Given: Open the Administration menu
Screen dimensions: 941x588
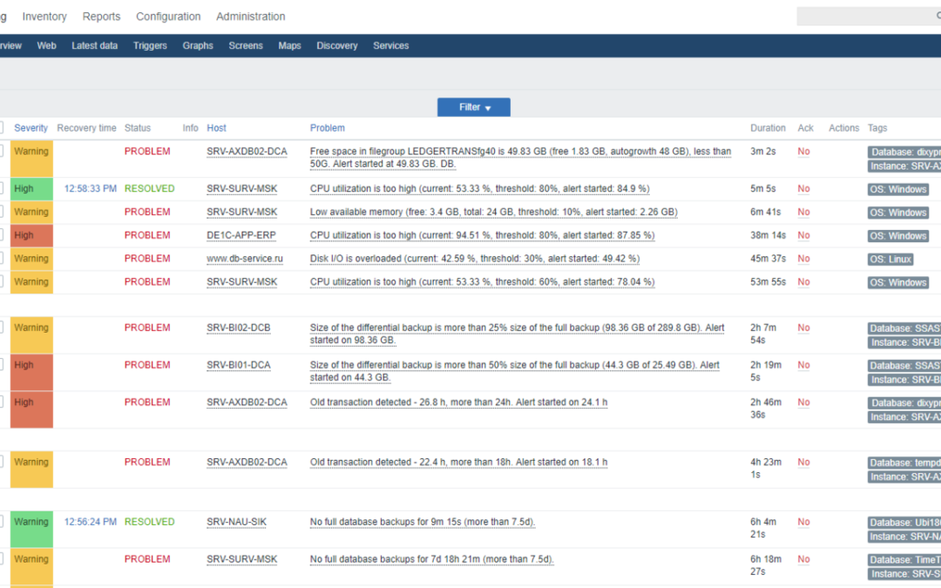Looking at the screenshot, I should pyautogui.click(x=250, y=17).
